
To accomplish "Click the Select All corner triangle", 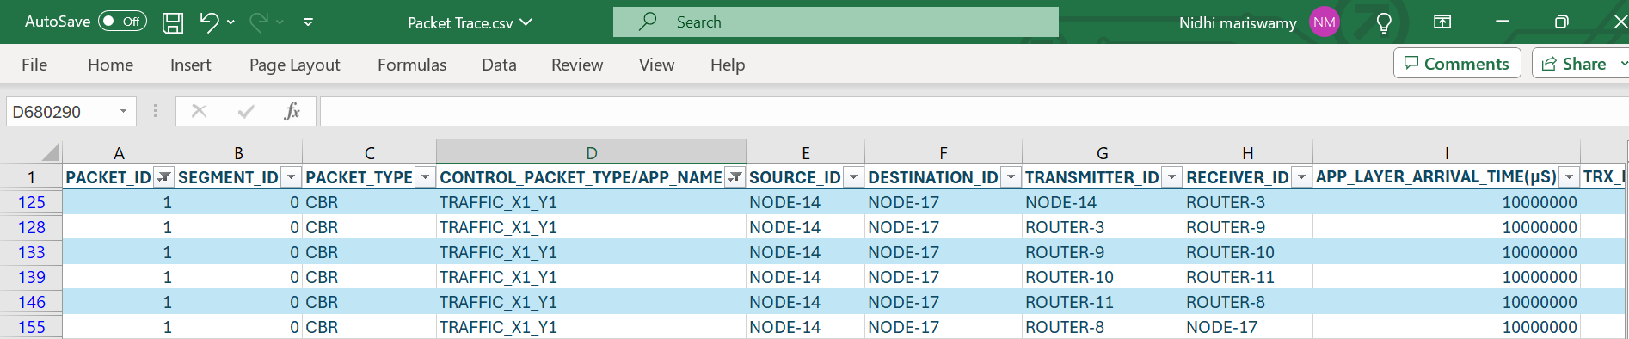I will [x=51, y=152].
